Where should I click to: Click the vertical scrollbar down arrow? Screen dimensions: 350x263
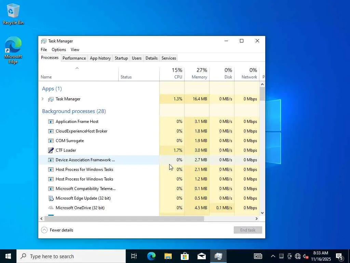point(262,213)
